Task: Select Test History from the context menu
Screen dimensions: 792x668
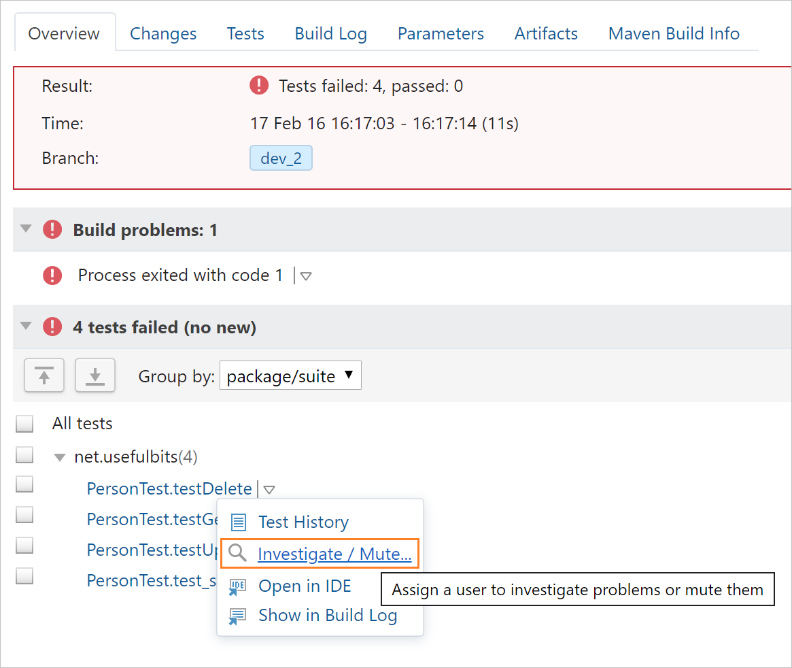Action: coord(303,522)
